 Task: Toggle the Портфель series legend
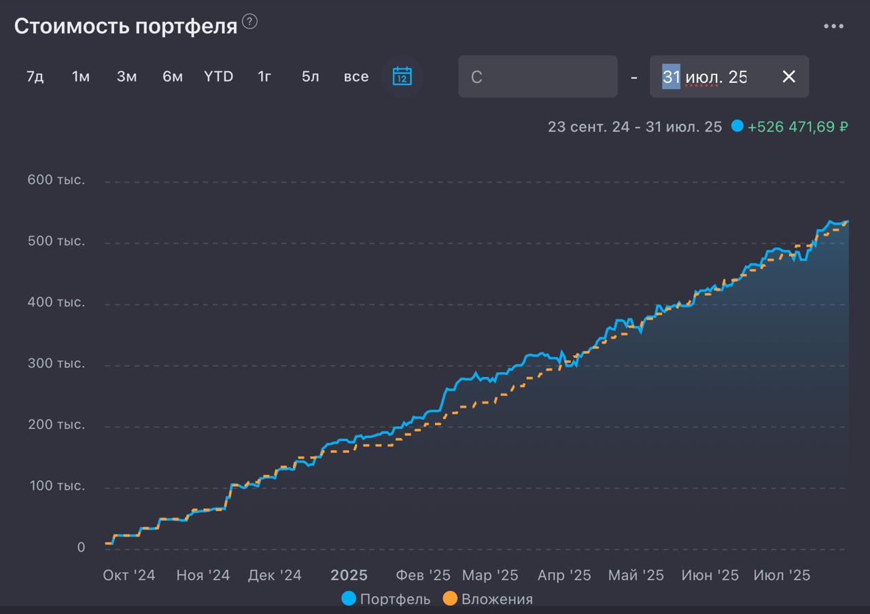point(386,598)
